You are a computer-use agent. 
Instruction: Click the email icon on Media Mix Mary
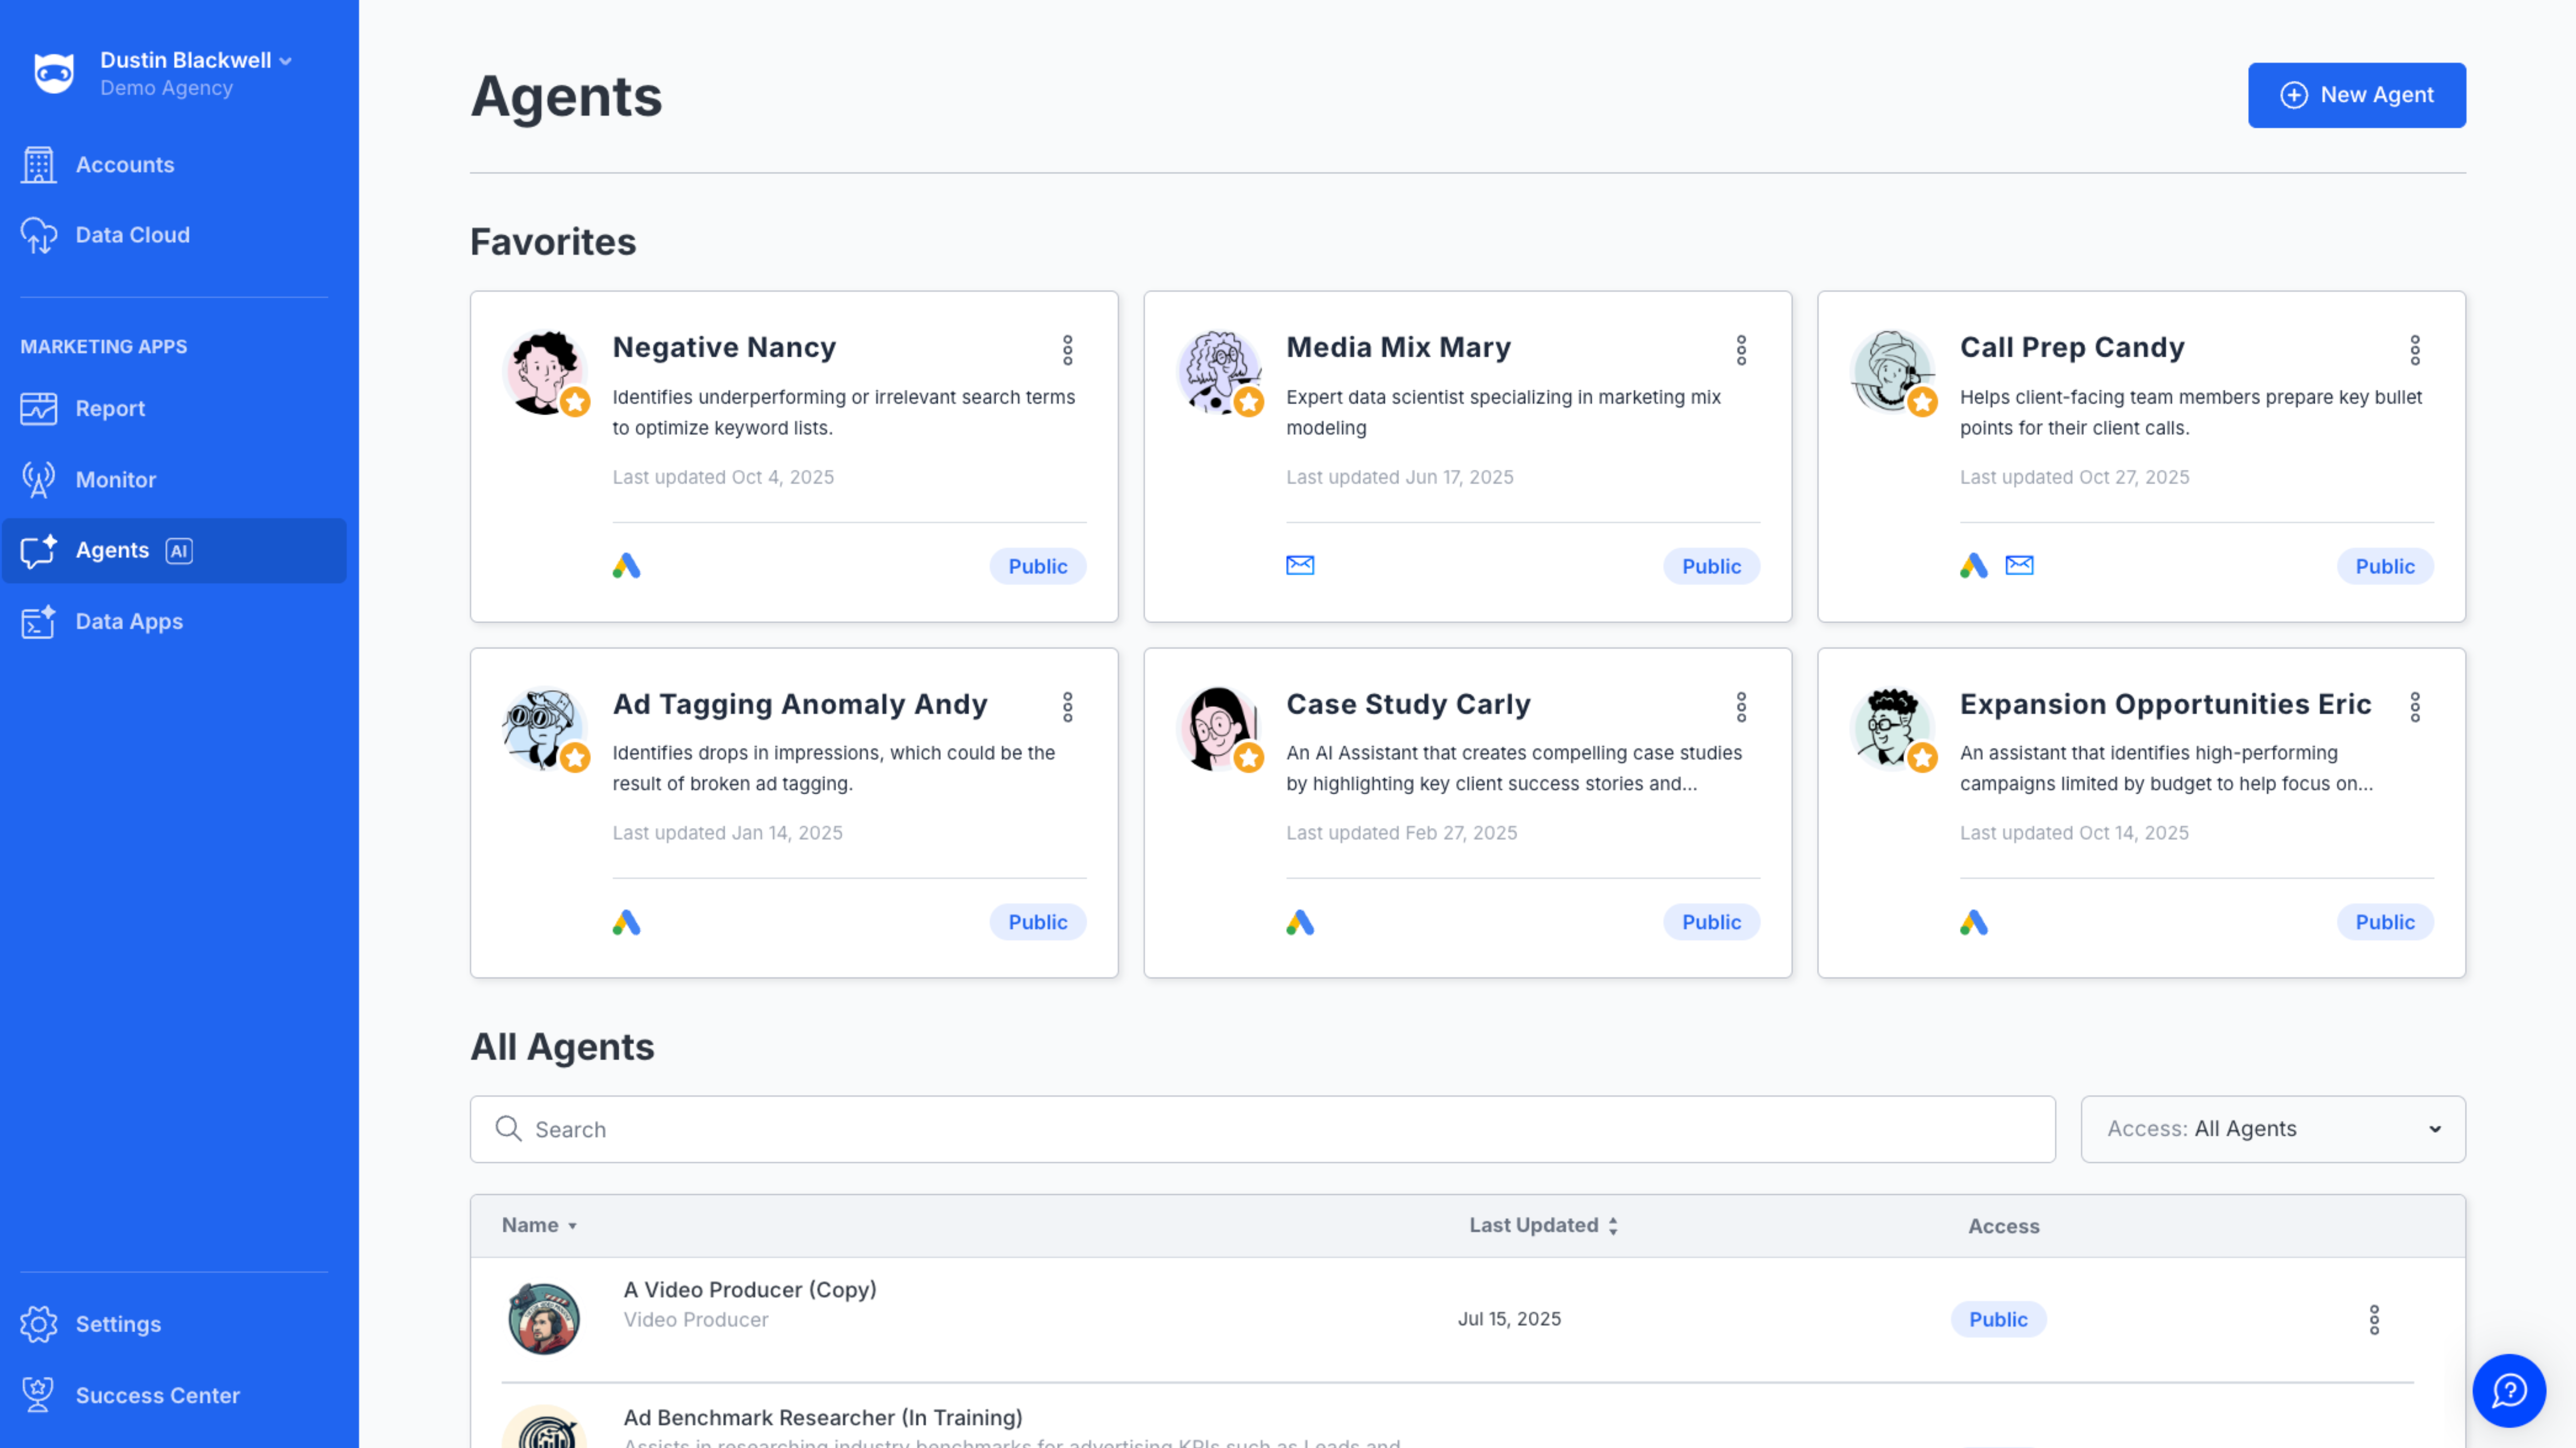pyautogui.click(x=1299, y=566)
